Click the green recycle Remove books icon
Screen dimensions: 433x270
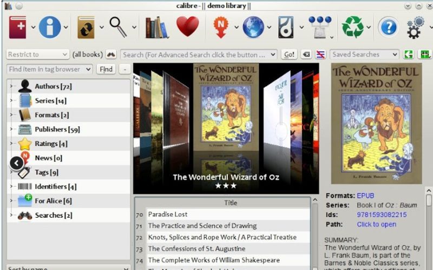tap(352, 26)
